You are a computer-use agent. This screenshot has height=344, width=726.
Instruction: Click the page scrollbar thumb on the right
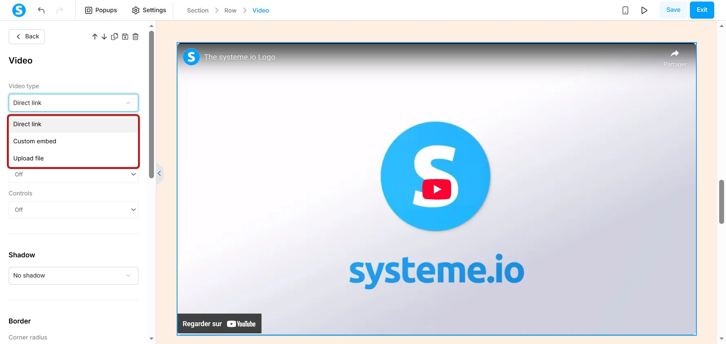[721, 202]
